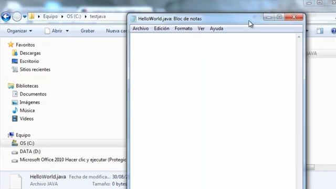
Task: Select Equipo in the address breadcrumb
Action: click(50, 16)
